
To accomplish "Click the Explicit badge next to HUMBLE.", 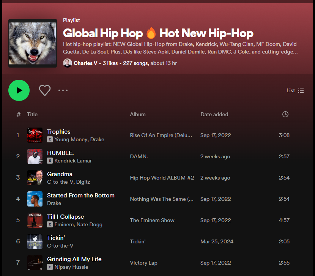I will (49, 161).
